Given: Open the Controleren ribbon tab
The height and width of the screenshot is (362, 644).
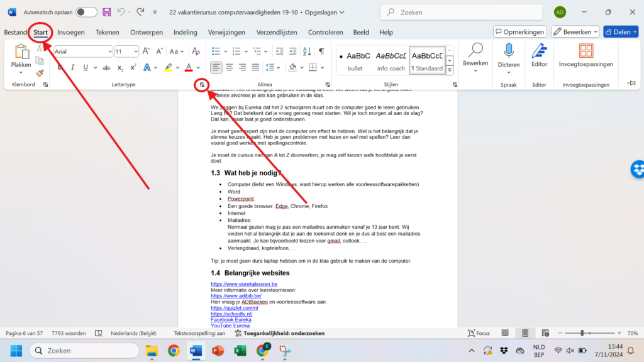Looking at the screenshot, I should tap(325, 32).
